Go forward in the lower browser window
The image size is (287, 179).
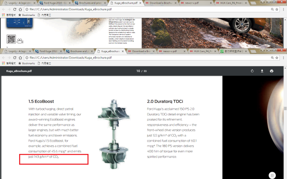click(x=9, y=58)
